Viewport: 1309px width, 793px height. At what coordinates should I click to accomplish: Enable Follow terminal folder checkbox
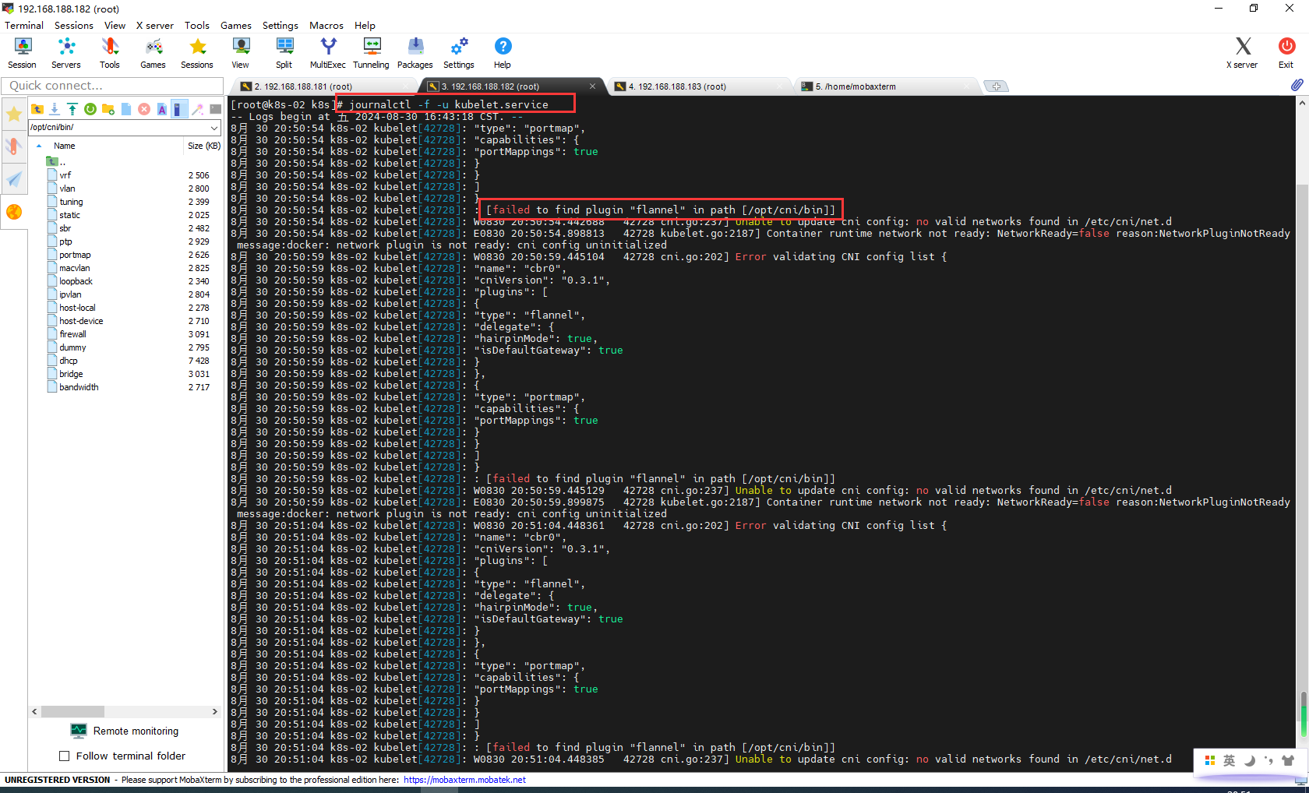click(x=65, y=756)
